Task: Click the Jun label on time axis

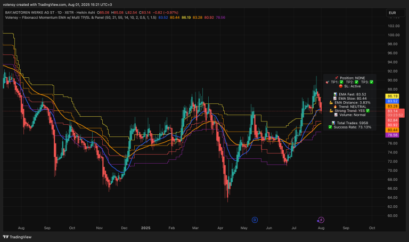Action: coord(269,228)
